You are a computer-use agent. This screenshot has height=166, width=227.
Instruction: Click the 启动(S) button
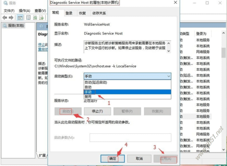(x=68, y=111)
